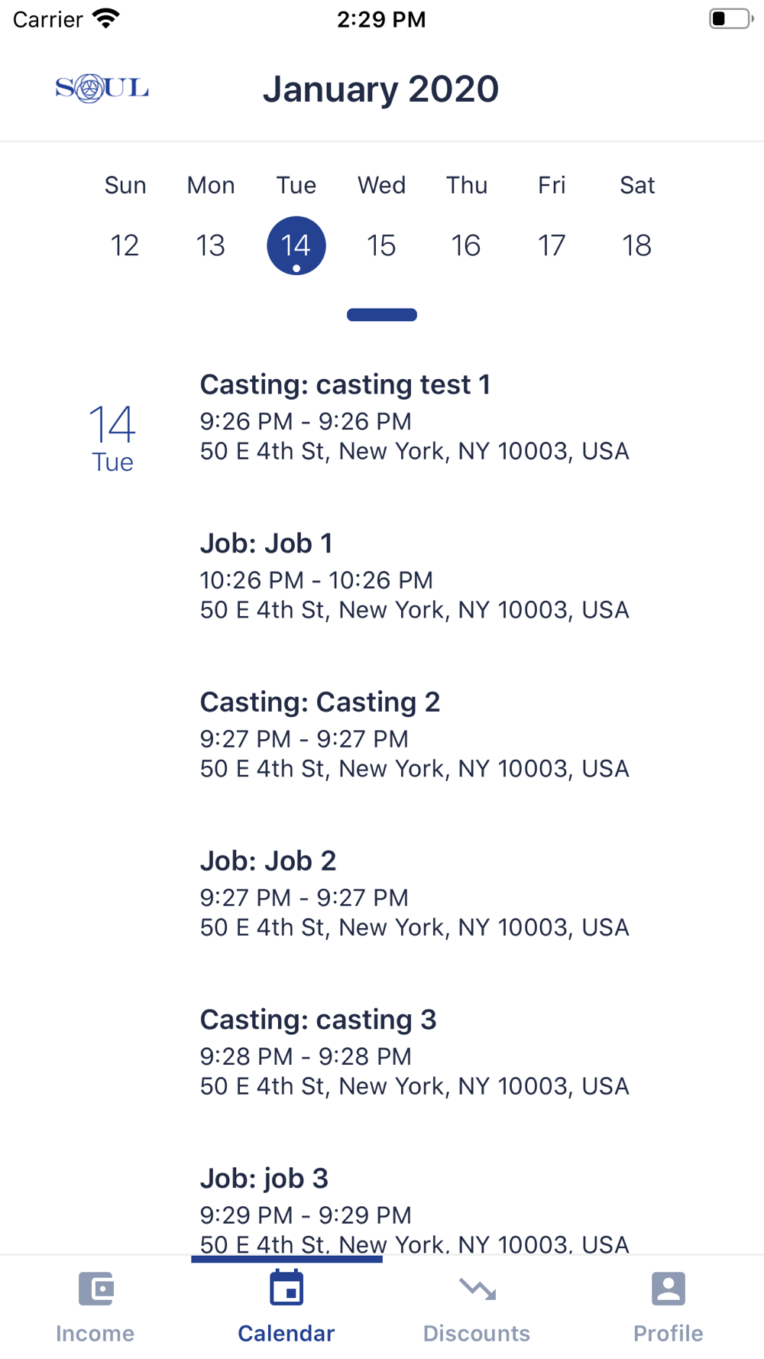The height and width of the screenshot is (1359, 764).
Task: Select the Calendar tab icon
Action: pyautogui.click(x=286, y=1288)
